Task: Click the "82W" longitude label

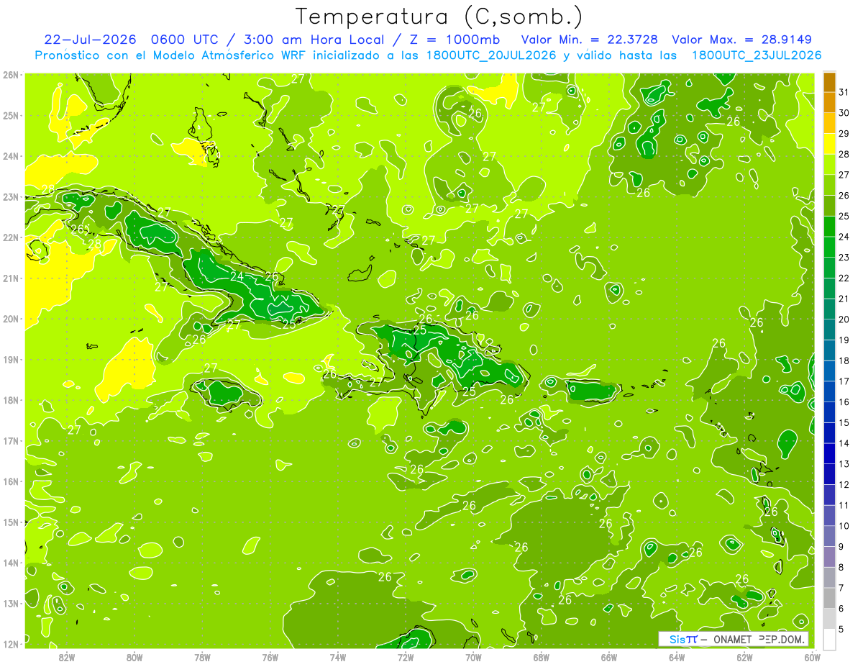Action: (x=66, y=657)
